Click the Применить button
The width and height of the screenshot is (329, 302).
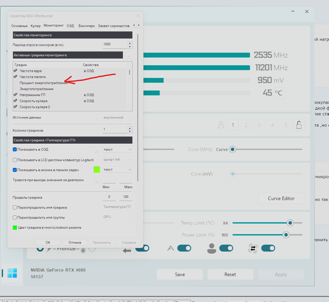[x=102, y=242]
